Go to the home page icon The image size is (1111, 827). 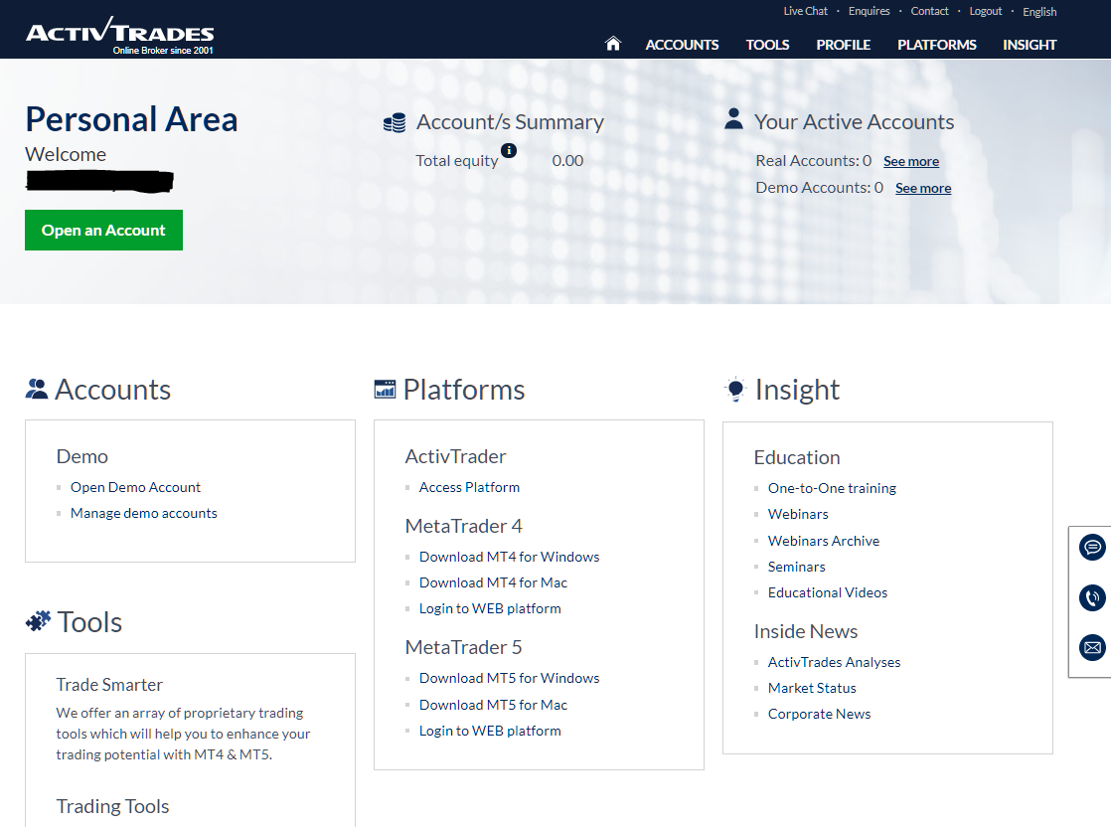613,44
